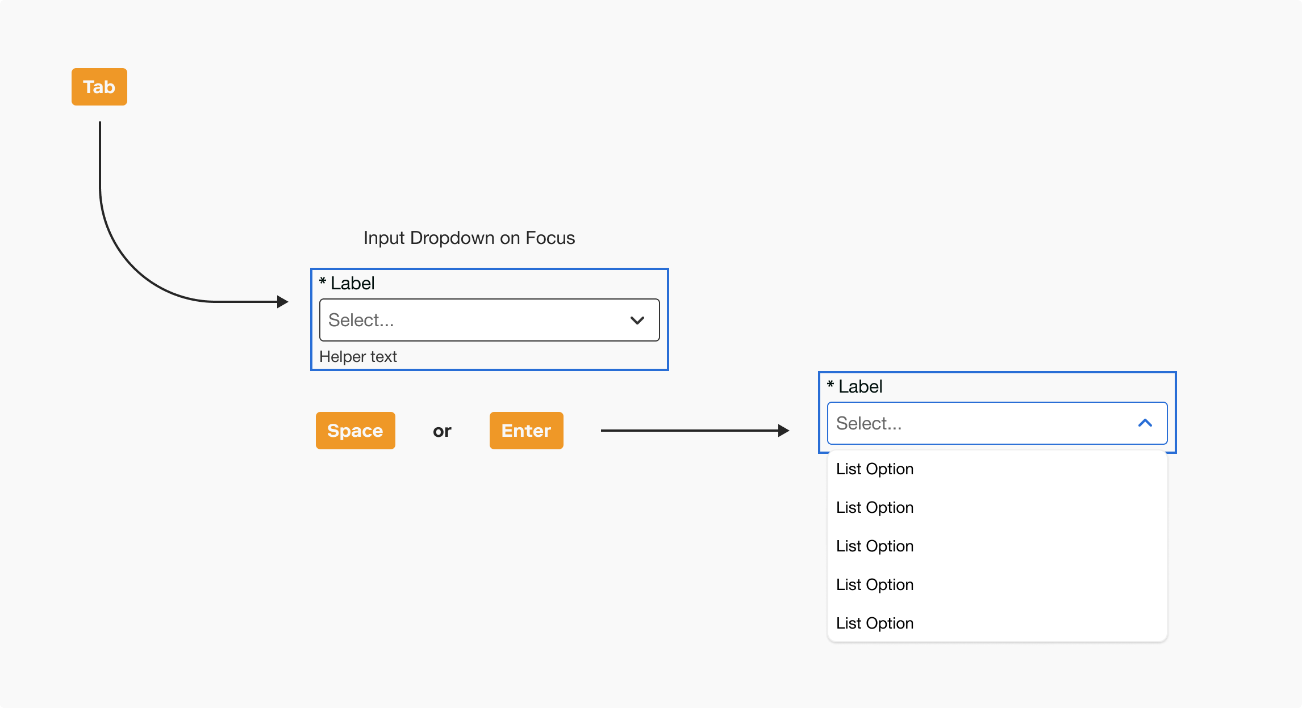Click the orange Space key badge
This screenshot has height=708, width=1302.
pos(356,431)
